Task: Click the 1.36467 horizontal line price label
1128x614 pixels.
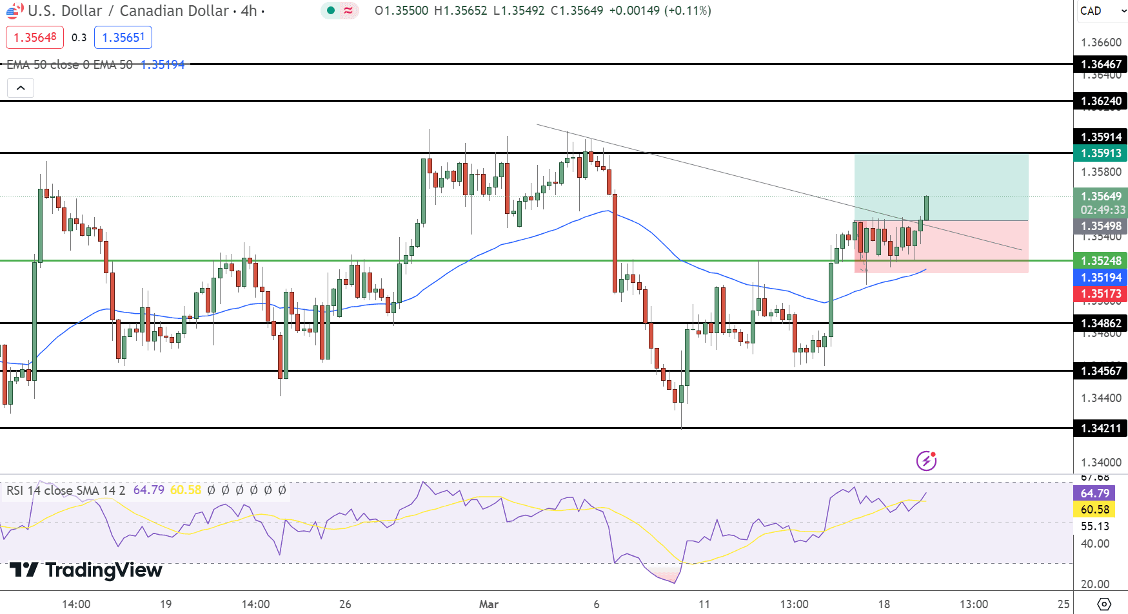Action: (x=1101, y=64)
